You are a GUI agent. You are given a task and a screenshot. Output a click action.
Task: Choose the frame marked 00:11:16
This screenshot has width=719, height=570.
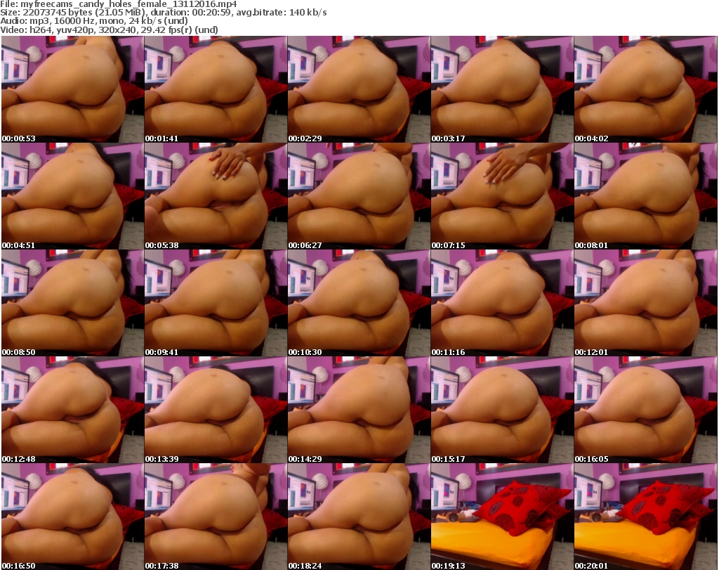pyautogui.click(x=501, y=303)
